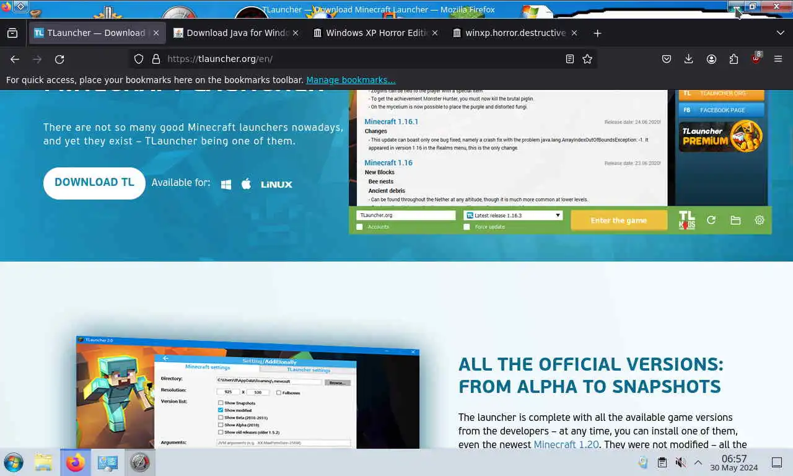The image size is (793, 476).
Task: Open the gauge app in taskbar
Action: pyautogui.click(x=139, y=462)
